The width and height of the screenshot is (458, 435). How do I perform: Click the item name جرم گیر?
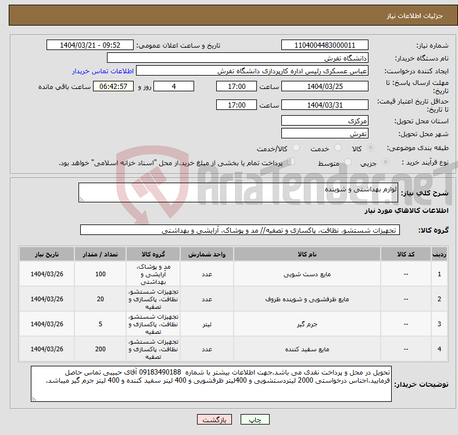point(307,324)
